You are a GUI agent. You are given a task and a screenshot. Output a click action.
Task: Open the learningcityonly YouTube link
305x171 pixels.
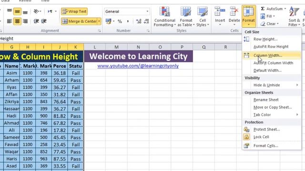[x=138, y=66]
